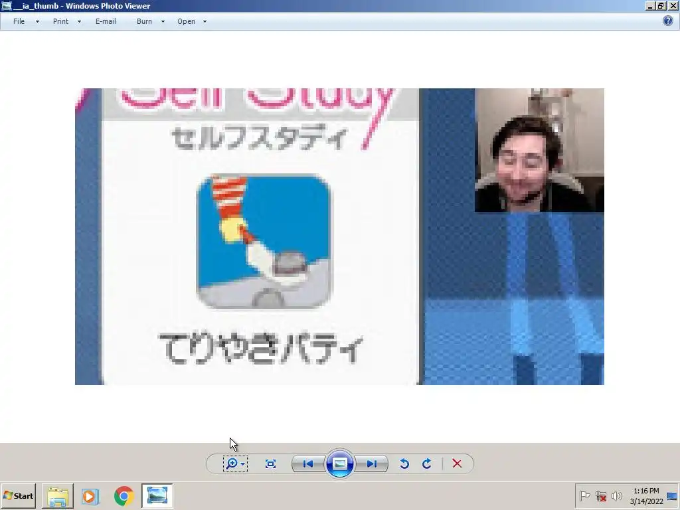Expand the Burn dropdown arrow
The height and width of the screenshot is (510, 680).
(x=163, y=21)
